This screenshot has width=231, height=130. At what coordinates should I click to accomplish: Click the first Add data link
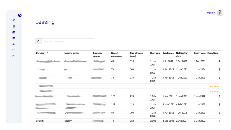coord(214,86)
